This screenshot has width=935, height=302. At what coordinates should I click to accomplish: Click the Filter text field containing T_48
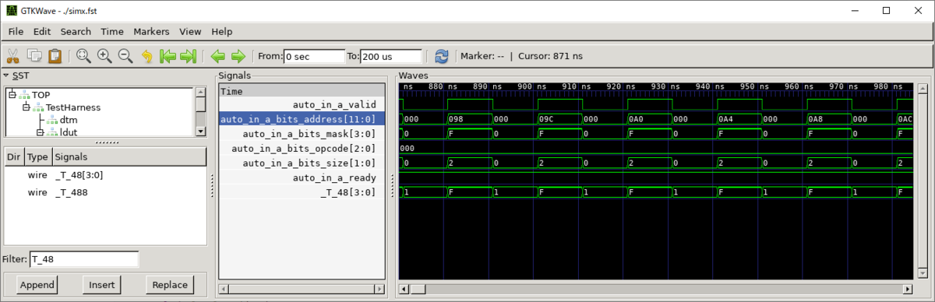(84, 259)
